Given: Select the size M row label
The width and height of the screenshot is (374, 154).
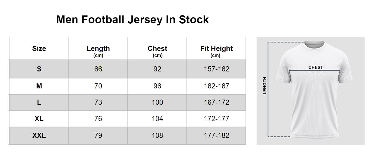Looking at the screenshot, I should [39, 86].
